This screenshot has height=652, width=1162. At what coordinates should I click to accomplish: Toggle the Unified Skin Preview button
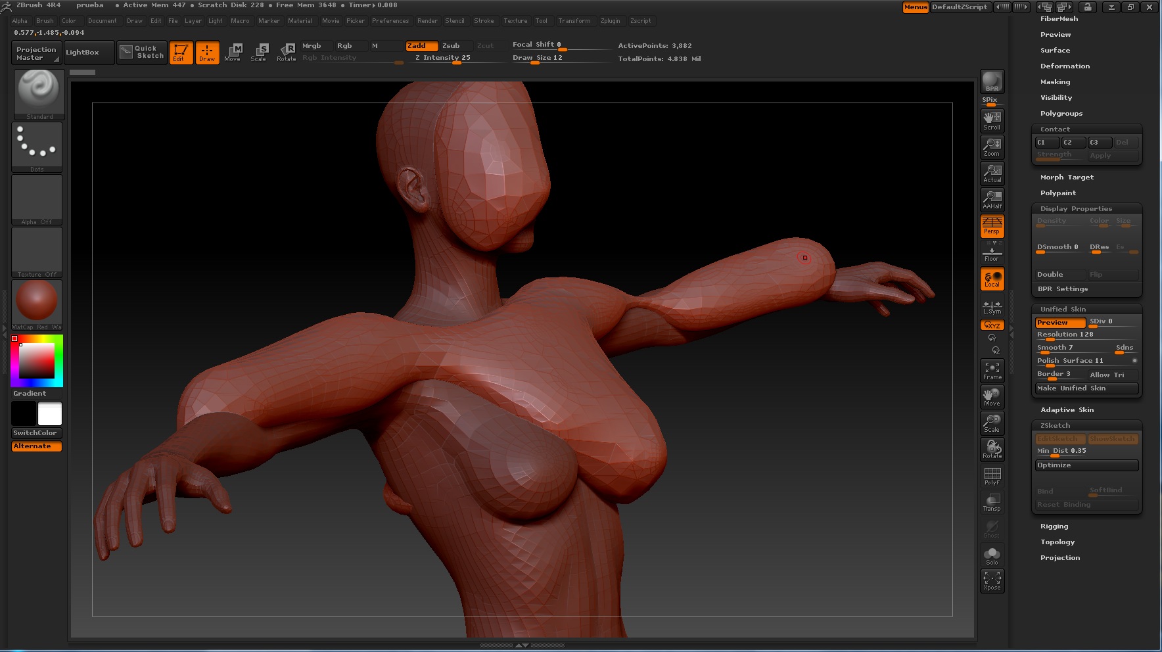pos(1059,323)
